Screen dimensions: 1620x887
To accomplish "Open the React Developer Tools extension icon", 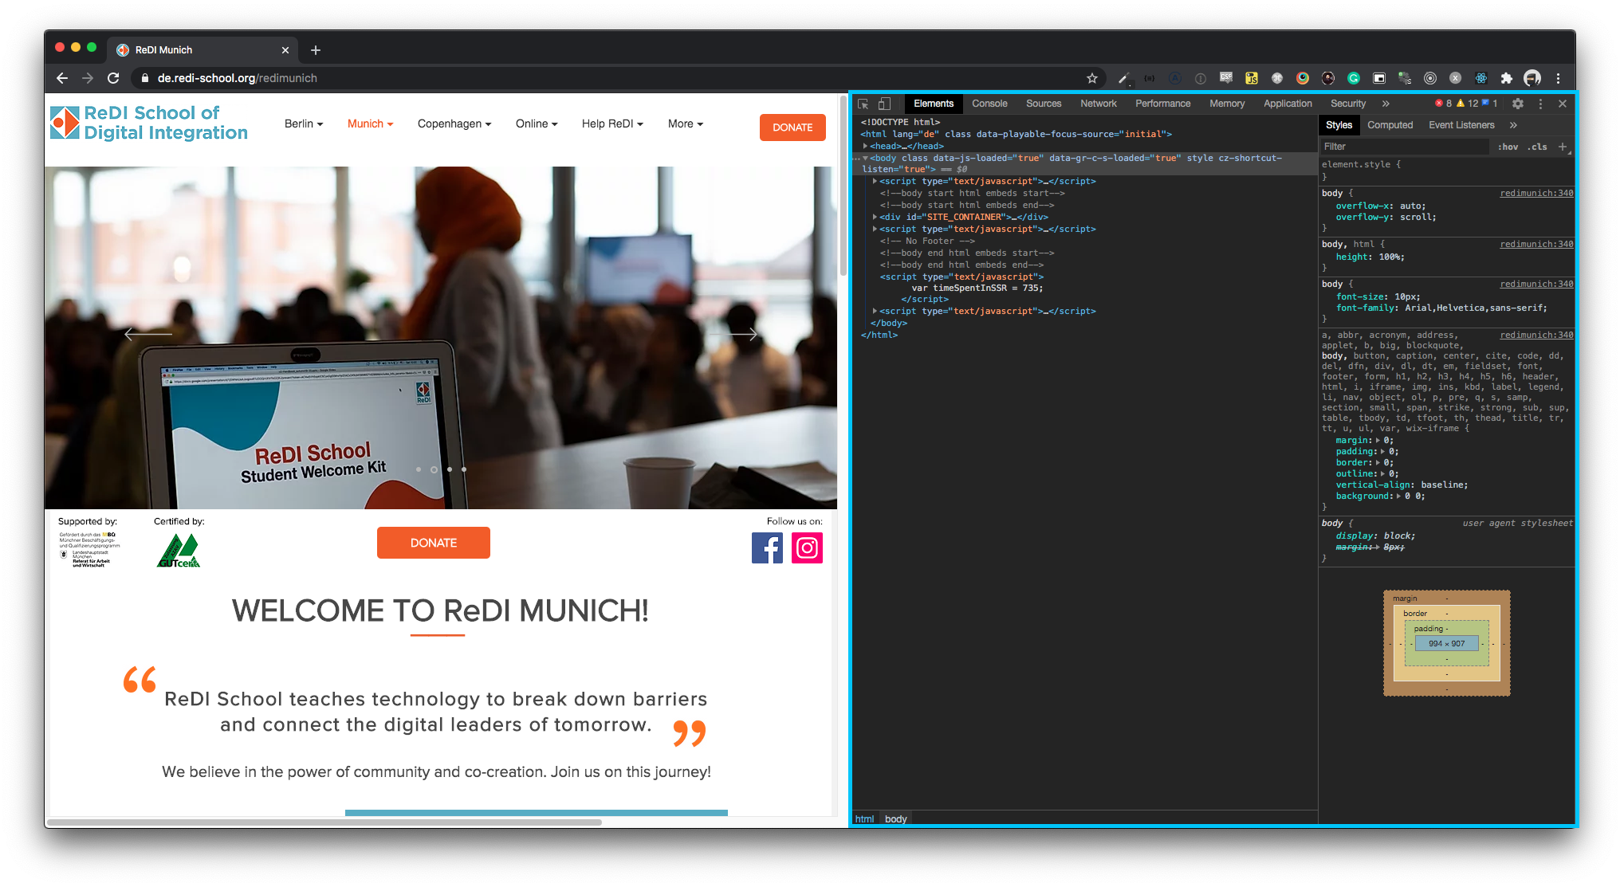I will tap(1481, 78).
